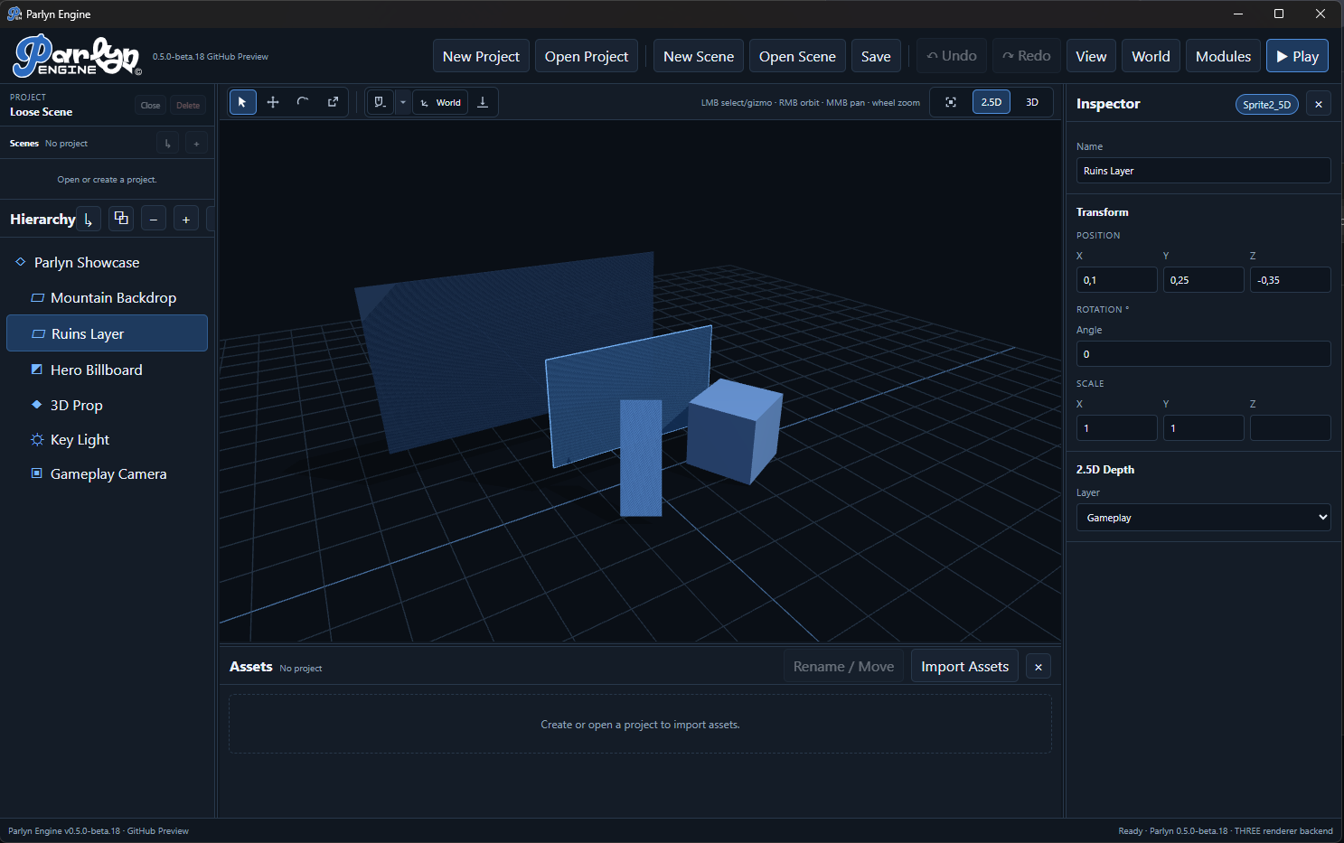This screenshot has width=1344, height=843.
Task: Switch viewport to 3D mode
Action: click(1032, 102)
